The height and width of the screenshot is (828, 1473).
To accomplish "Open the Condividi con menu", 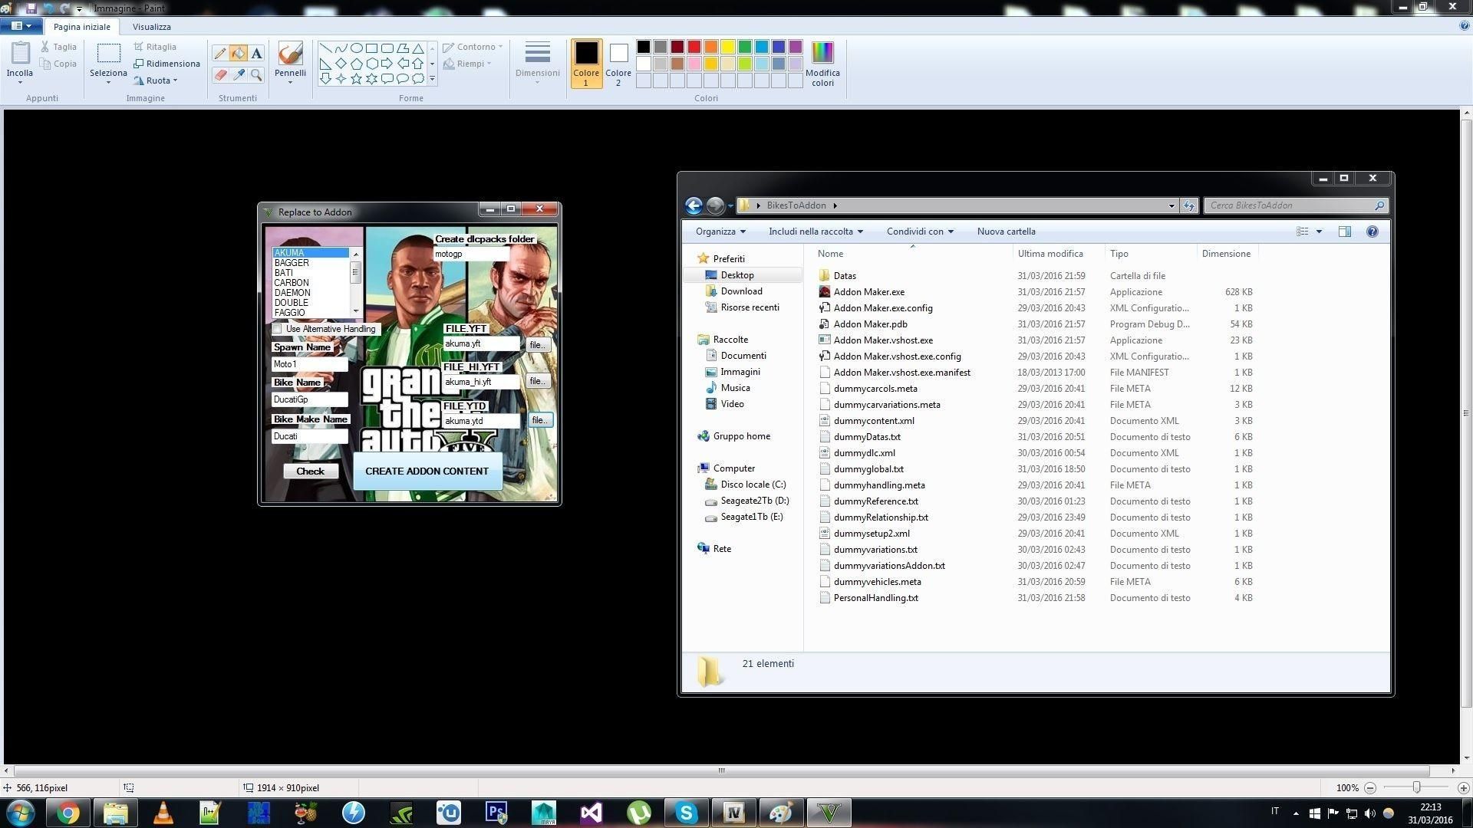I will click(919, 232).
